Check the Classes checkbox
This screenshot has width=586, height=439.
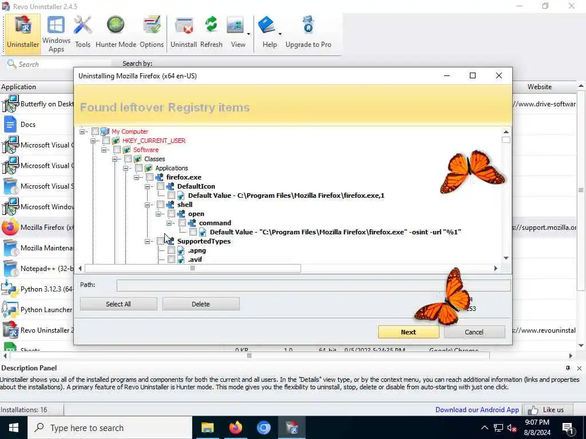[128, 159]
